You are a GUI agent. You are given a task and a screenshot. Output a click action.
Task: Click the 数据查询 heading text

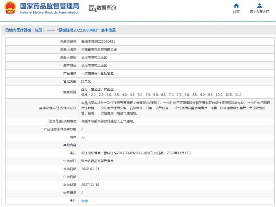106,8
